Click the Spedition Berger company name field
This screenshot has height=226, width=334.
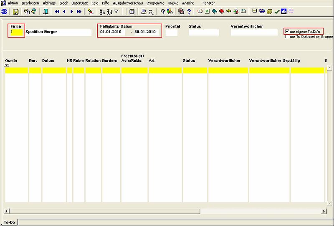pos(58,32)
